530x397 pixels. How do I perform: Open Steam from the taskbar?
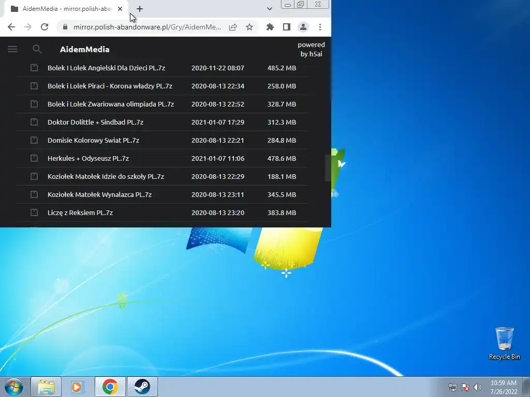142,387
